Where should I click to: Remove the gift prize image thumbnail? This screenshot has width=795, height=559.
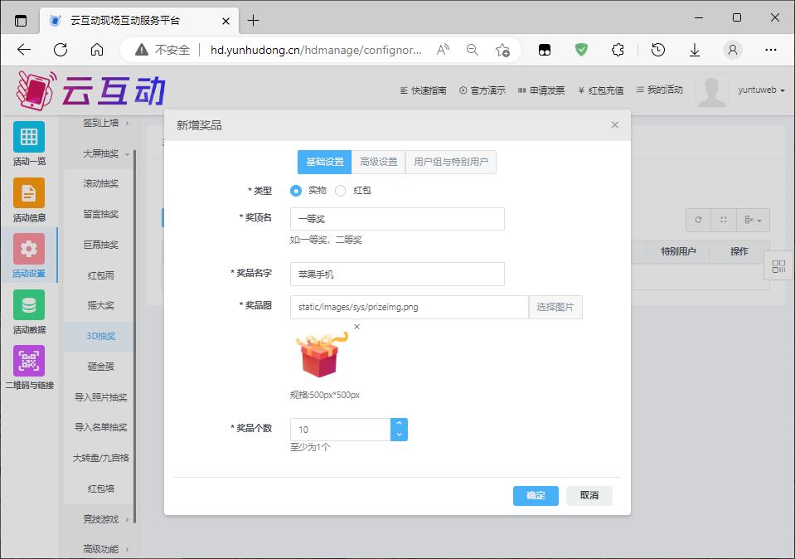(357, 327)
